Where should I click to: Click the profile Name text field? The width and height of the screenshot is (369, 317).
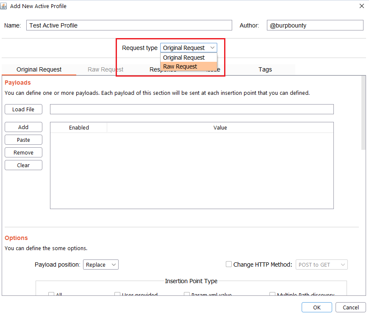129,25
